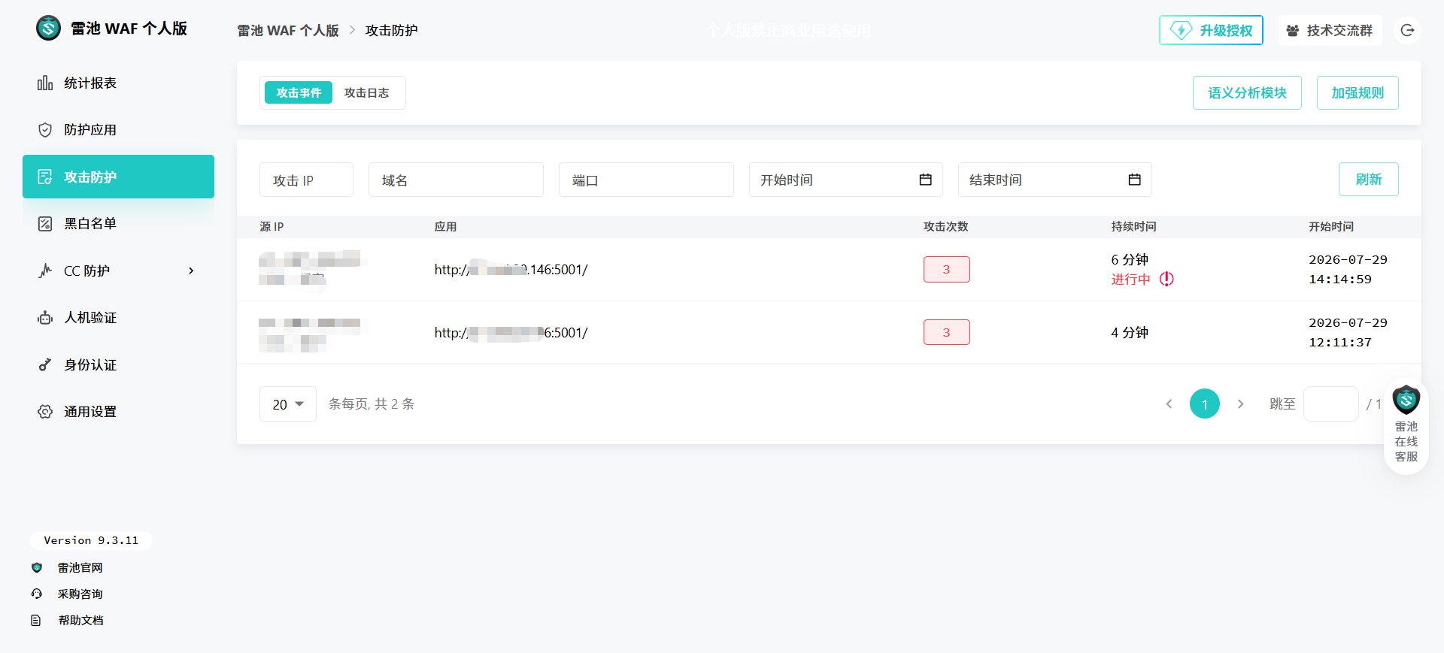The image size is (1444, 653).
Task: Click the 刷新 refresh button
Action: click(1369, 180)
